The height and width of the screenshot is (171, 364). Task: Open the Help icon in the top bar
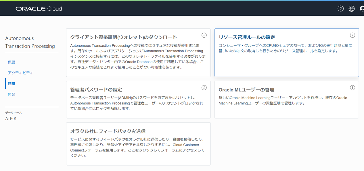(x=340, y=8)
